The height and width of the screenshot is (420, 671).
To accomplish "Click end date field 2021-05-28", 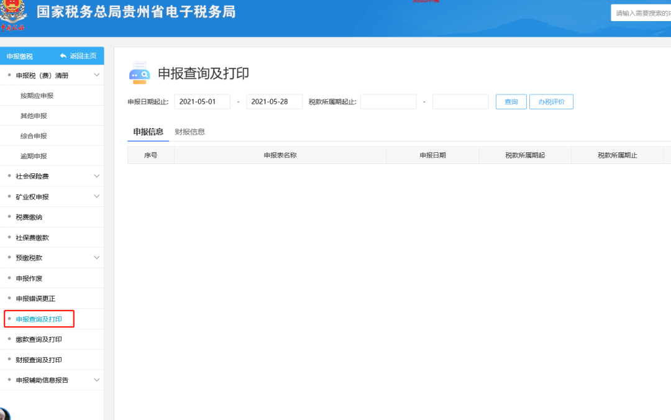I will 275,101.
